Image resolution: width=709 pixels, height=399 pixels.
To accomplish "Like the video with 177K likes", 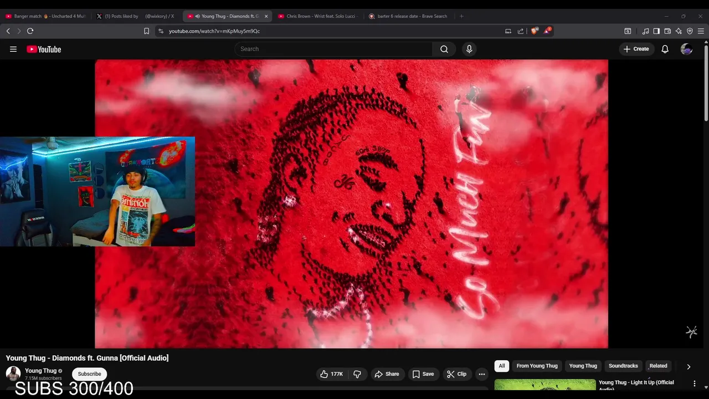I will [x=332, y=374].
